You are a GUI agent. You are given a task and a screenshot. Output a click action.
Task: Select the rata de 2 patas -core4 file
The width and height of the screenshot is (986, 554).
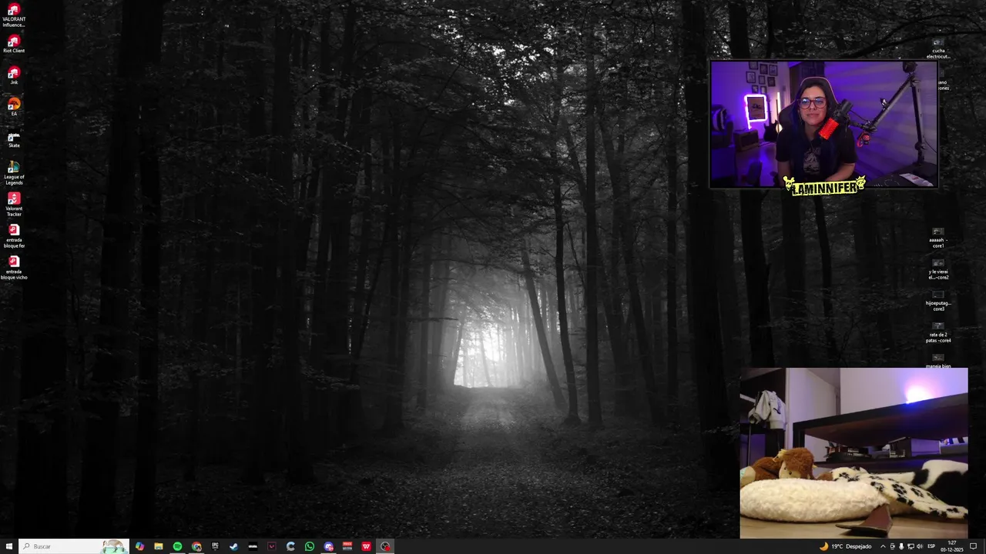[x=937, y=332]
